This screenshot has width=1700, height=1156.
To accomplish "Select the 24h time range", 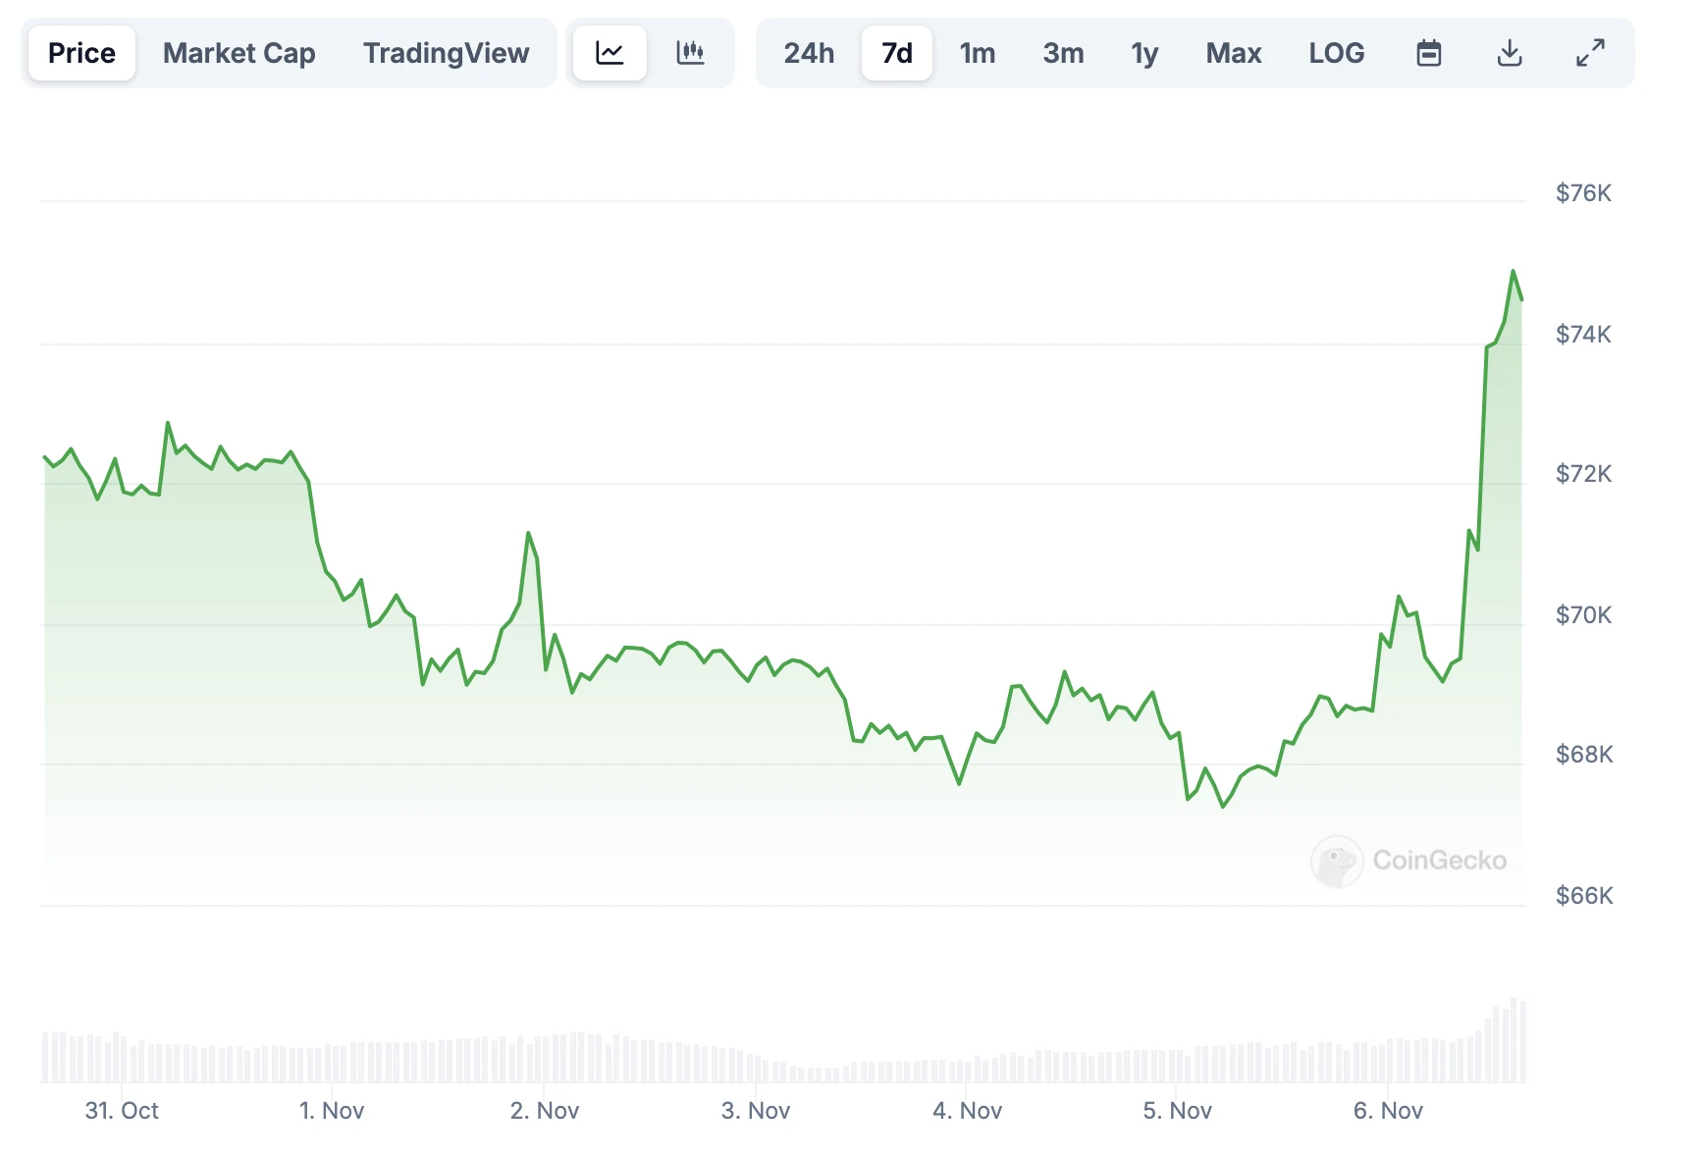I will tap(809, 53).
